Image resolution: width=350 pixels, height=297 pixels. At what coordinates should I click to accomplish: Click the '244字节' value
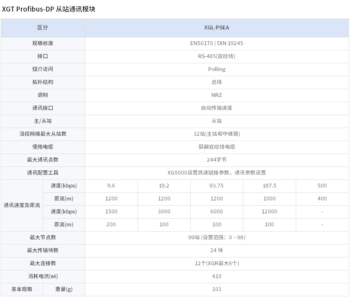[x=217, y=160]
